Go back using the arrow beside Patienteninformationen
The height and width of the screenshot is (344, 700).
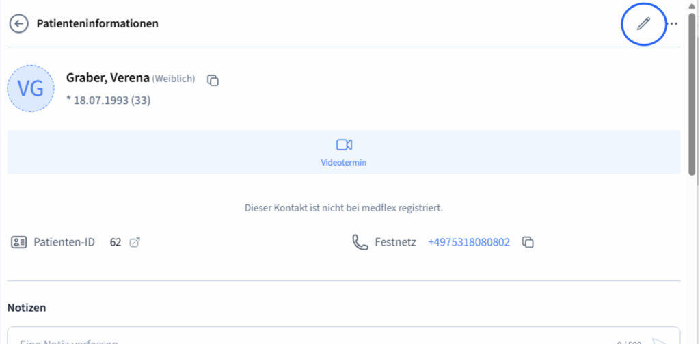pyautogui.click(x=18, y=24)
